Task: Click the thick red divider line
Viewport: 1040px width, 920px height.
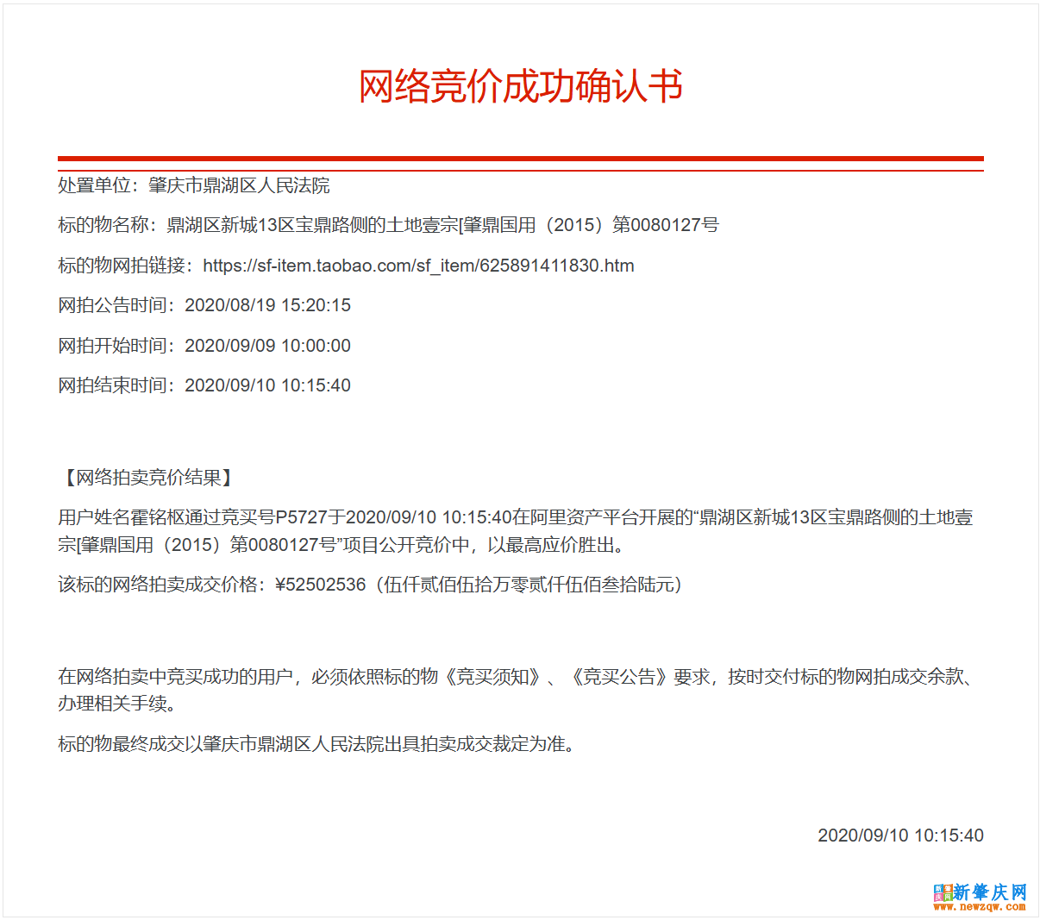Action: click(x=520, y=159)
